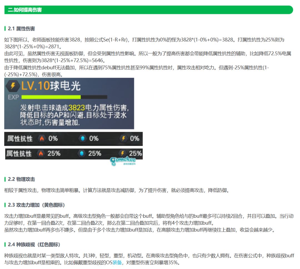Click the lightning skill icon beside LV.10
Image resolution: width=300 pixels, height=269 pixels.
pos(13,85)
